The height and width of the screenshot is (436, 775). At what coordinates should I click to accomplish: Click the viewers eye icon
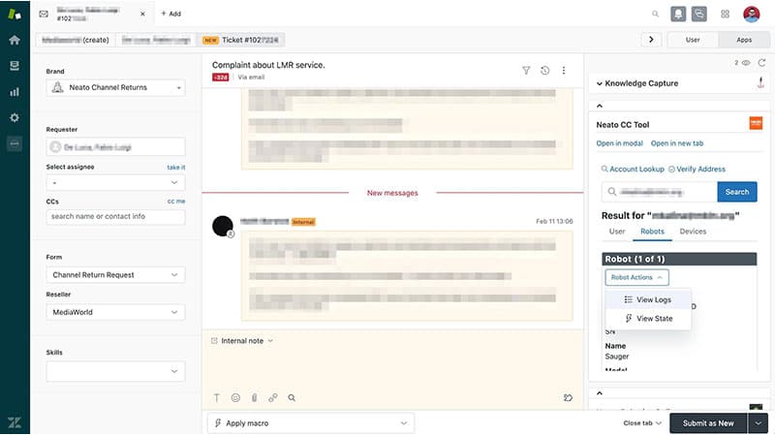[x=746, y=63]
